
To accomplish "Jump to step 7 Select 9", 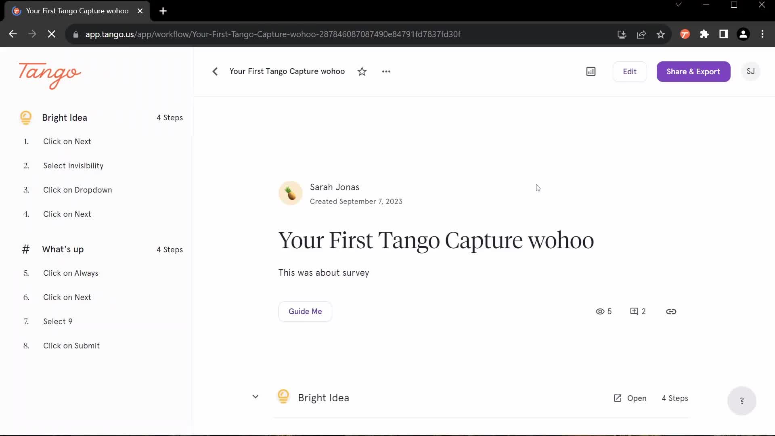I will (58, 321).
